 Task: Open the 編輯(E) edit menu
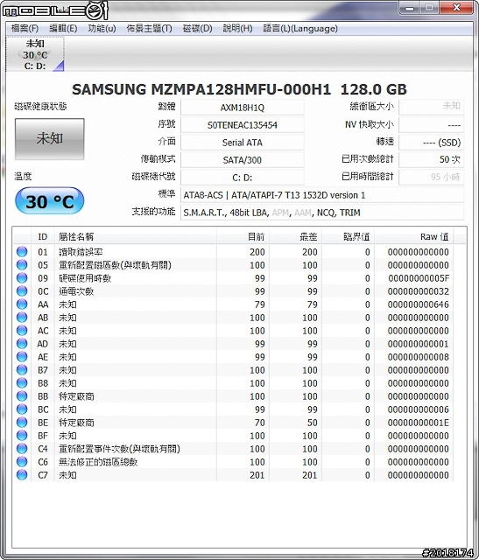coord(63,28)
